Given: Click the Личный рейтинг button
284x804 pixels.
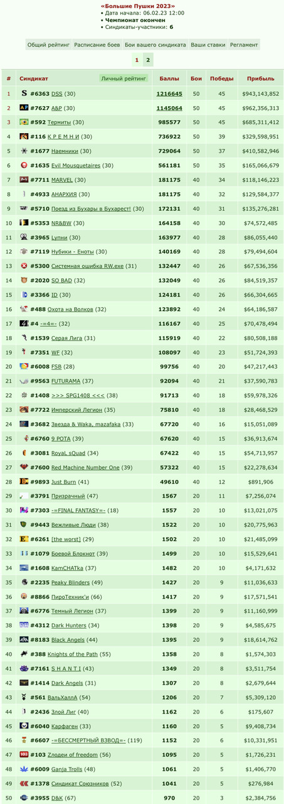Looking at the screenshot, I should point(124,79).
